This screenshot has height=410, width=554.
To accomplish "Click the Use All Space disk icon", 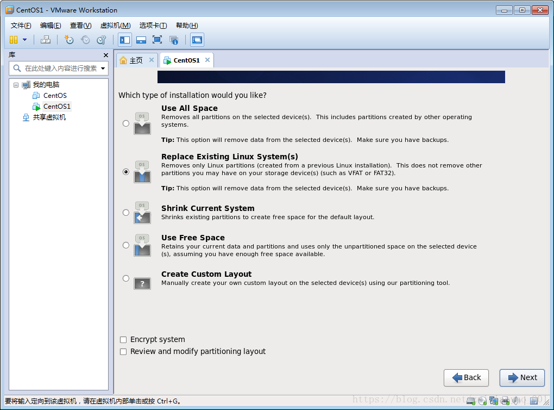I will click(142, 123).
